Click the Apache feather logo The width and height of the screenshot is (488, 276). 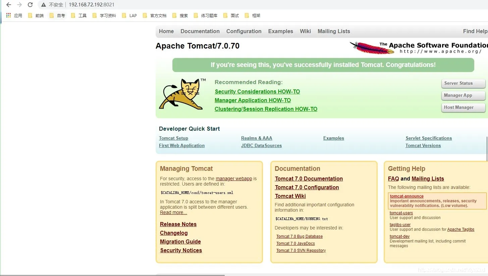(x=372, y=48)
